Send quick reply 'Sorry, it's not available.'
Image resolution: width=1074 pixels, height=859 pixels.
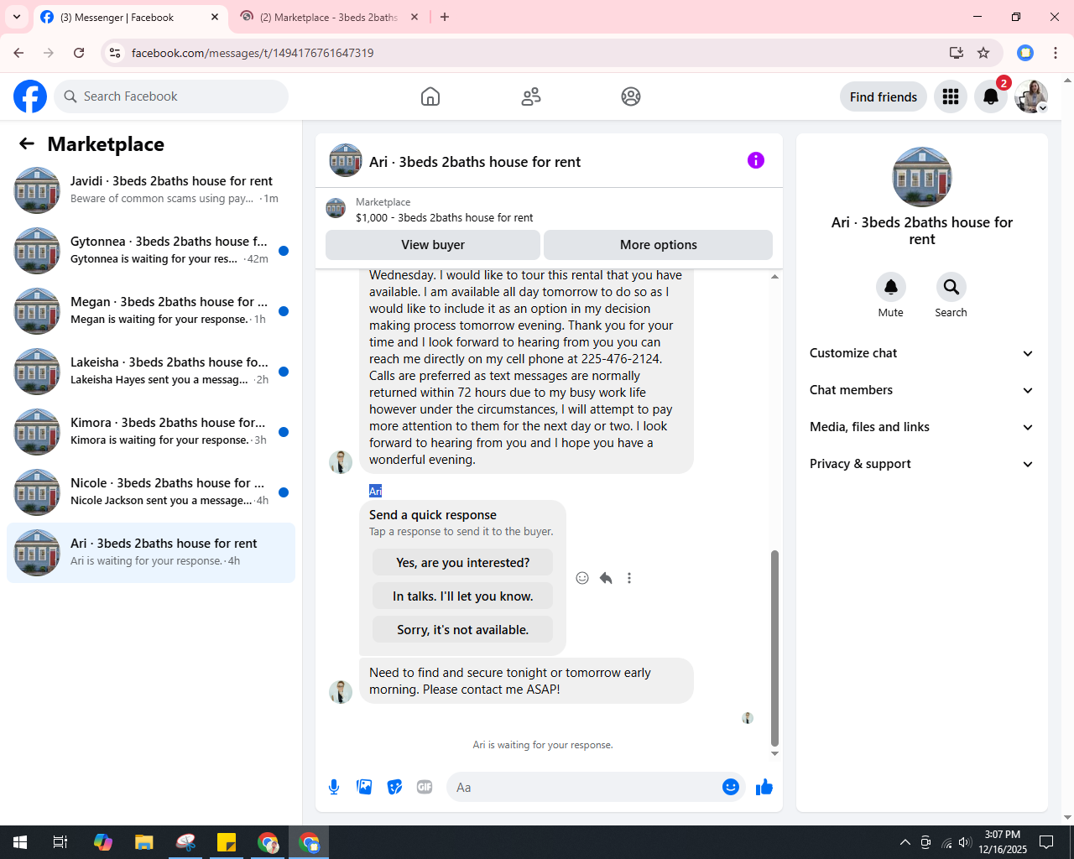click(x=463, y=630)
